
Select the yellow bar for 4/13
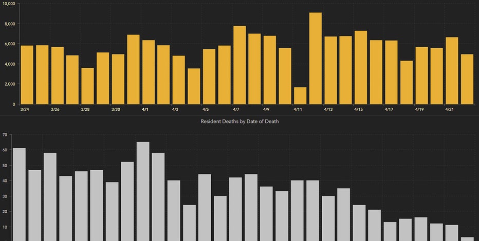(330, 70)
